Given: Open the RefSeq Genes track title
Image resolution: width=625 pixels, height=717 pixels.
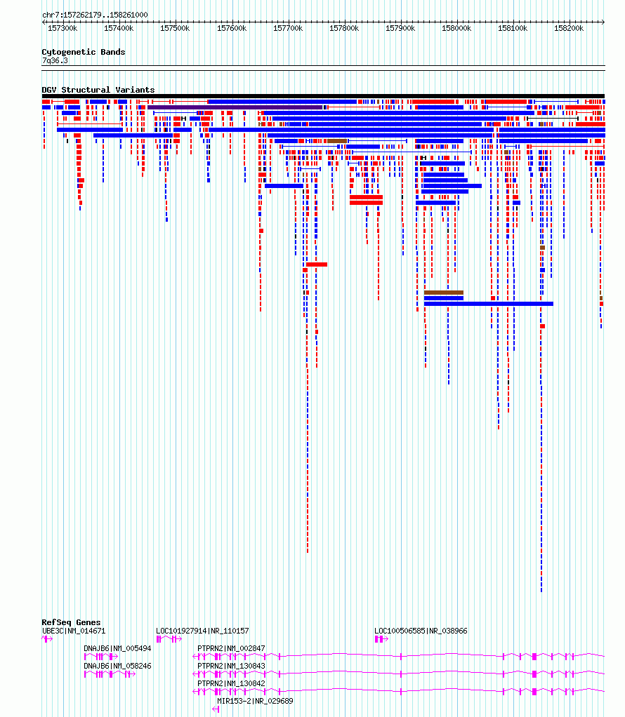Looking at the screenshot, I should [71, 622].
